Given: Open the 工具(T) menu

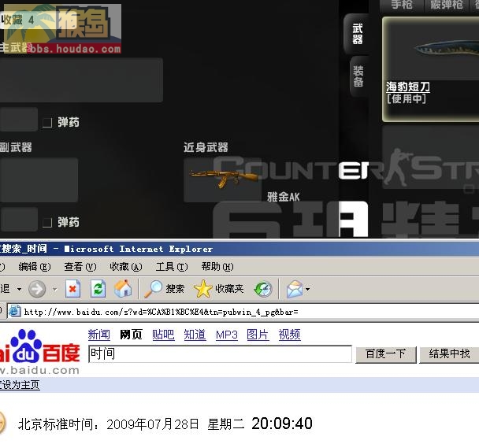Looking at the screenshot, I should click(172, 267).
